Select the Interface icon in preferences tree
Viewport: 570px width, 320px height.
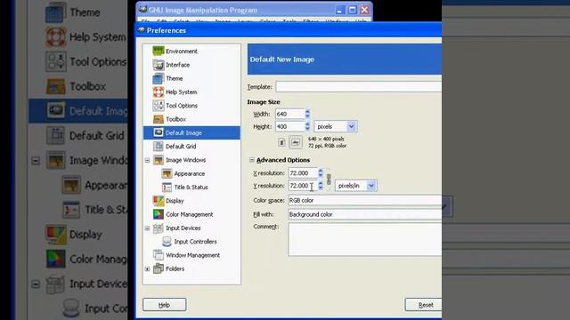click(x=159, y=65)
